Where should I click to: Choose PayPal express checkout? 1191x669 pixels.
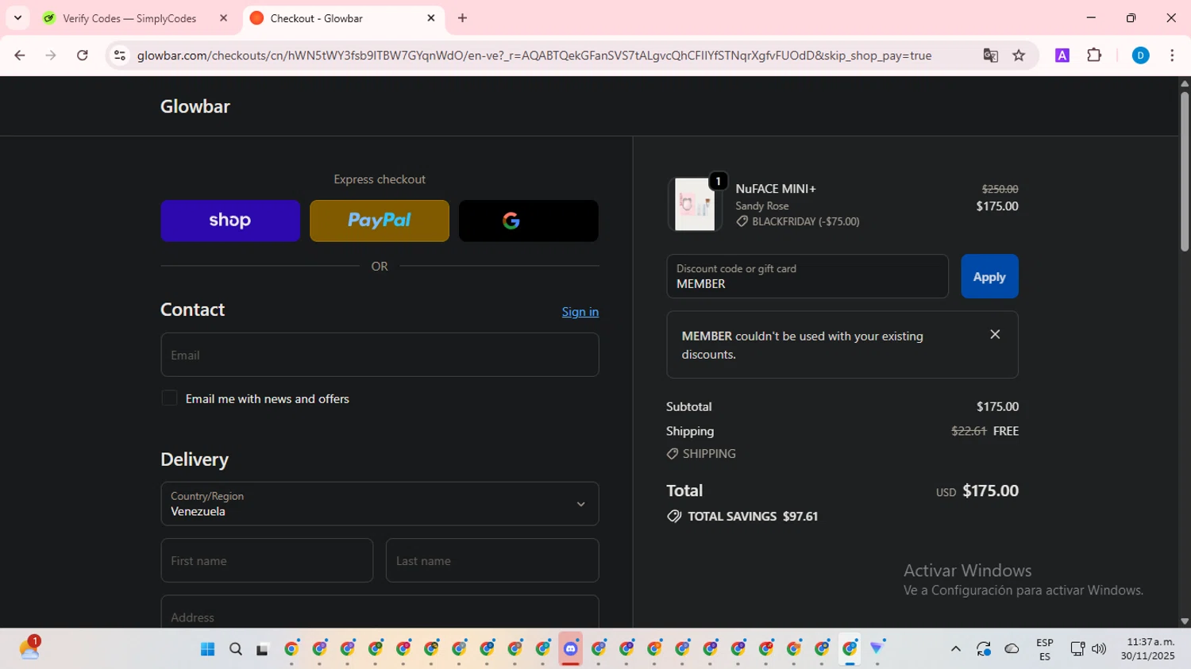point(380,221)
